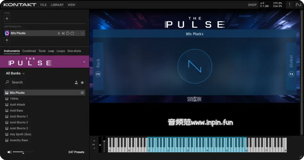Click the window resize grip icon
The image size is (304, 160).
pyautogui.click(x=300, y=157)
